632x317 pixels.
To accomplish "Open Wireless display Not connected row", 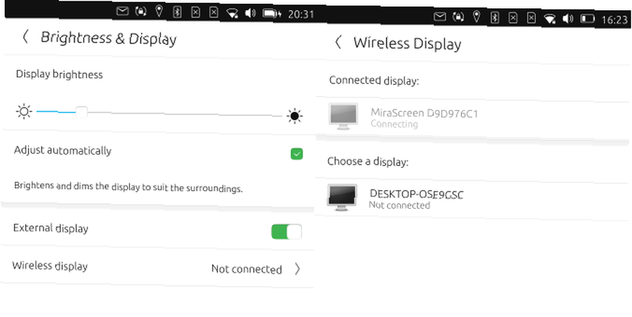I will 157,268.
